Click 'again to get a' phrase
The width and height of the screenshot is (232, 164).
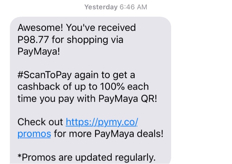point(105,76)
